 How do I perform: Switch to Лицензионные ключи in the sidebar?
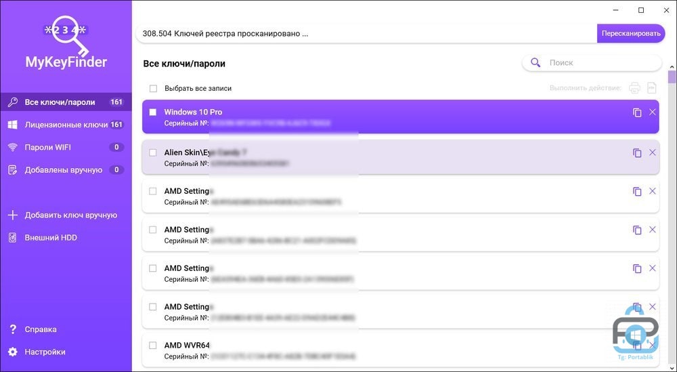pyautogui.click(x=66, y=125)
